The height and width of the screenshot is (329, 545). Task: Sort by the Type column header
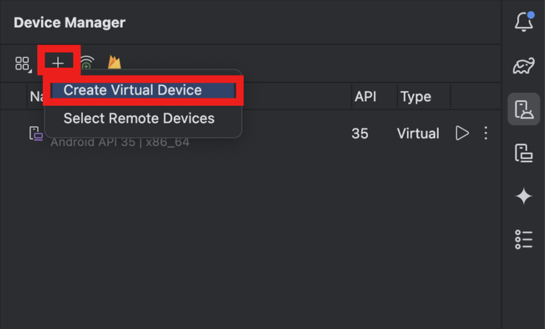pyautogui.click(x=415, y=97)
